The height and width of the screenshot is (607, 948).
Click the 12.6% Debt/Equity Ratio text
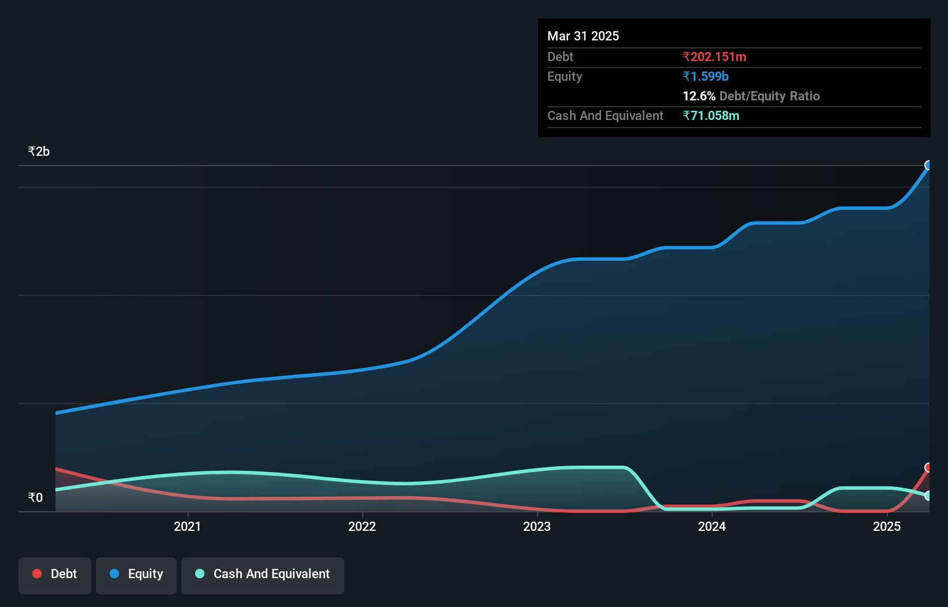click(751, 96)
